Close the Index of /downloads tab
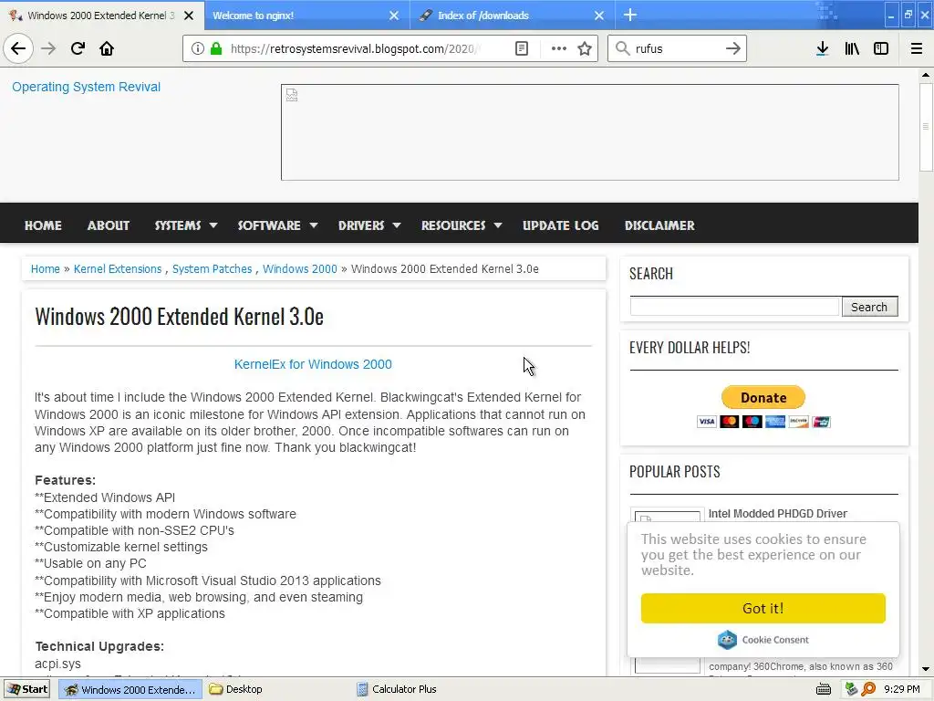 [x=599, y=16]
